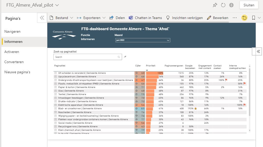
Task: Sort by the Cijfer column header
Action: tap(138, 66)
